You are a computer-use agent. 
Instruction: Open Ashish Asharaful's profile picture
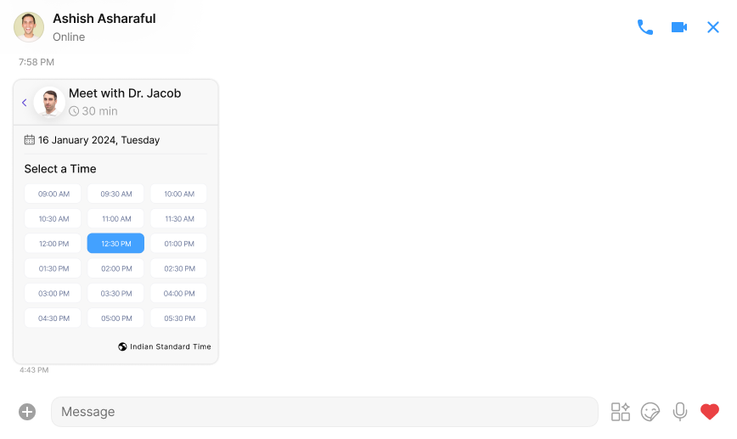(x=29, y=27)
